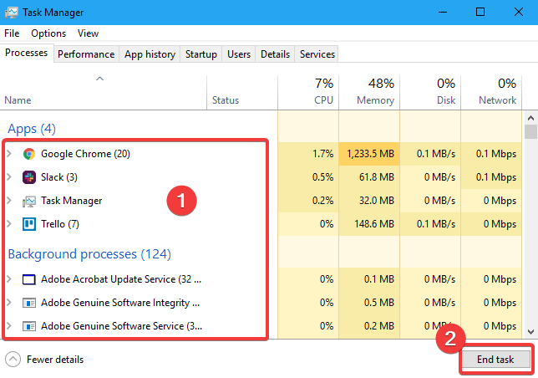
Task: Collapse to Fewer details view
Action: tap(46, 360)
